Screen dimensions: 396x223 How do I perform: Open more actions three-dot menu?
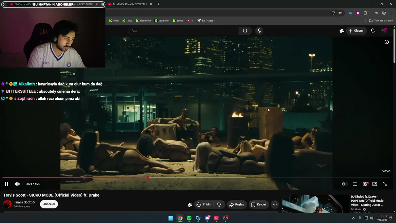pyautogui.click(x=275, y=204)
